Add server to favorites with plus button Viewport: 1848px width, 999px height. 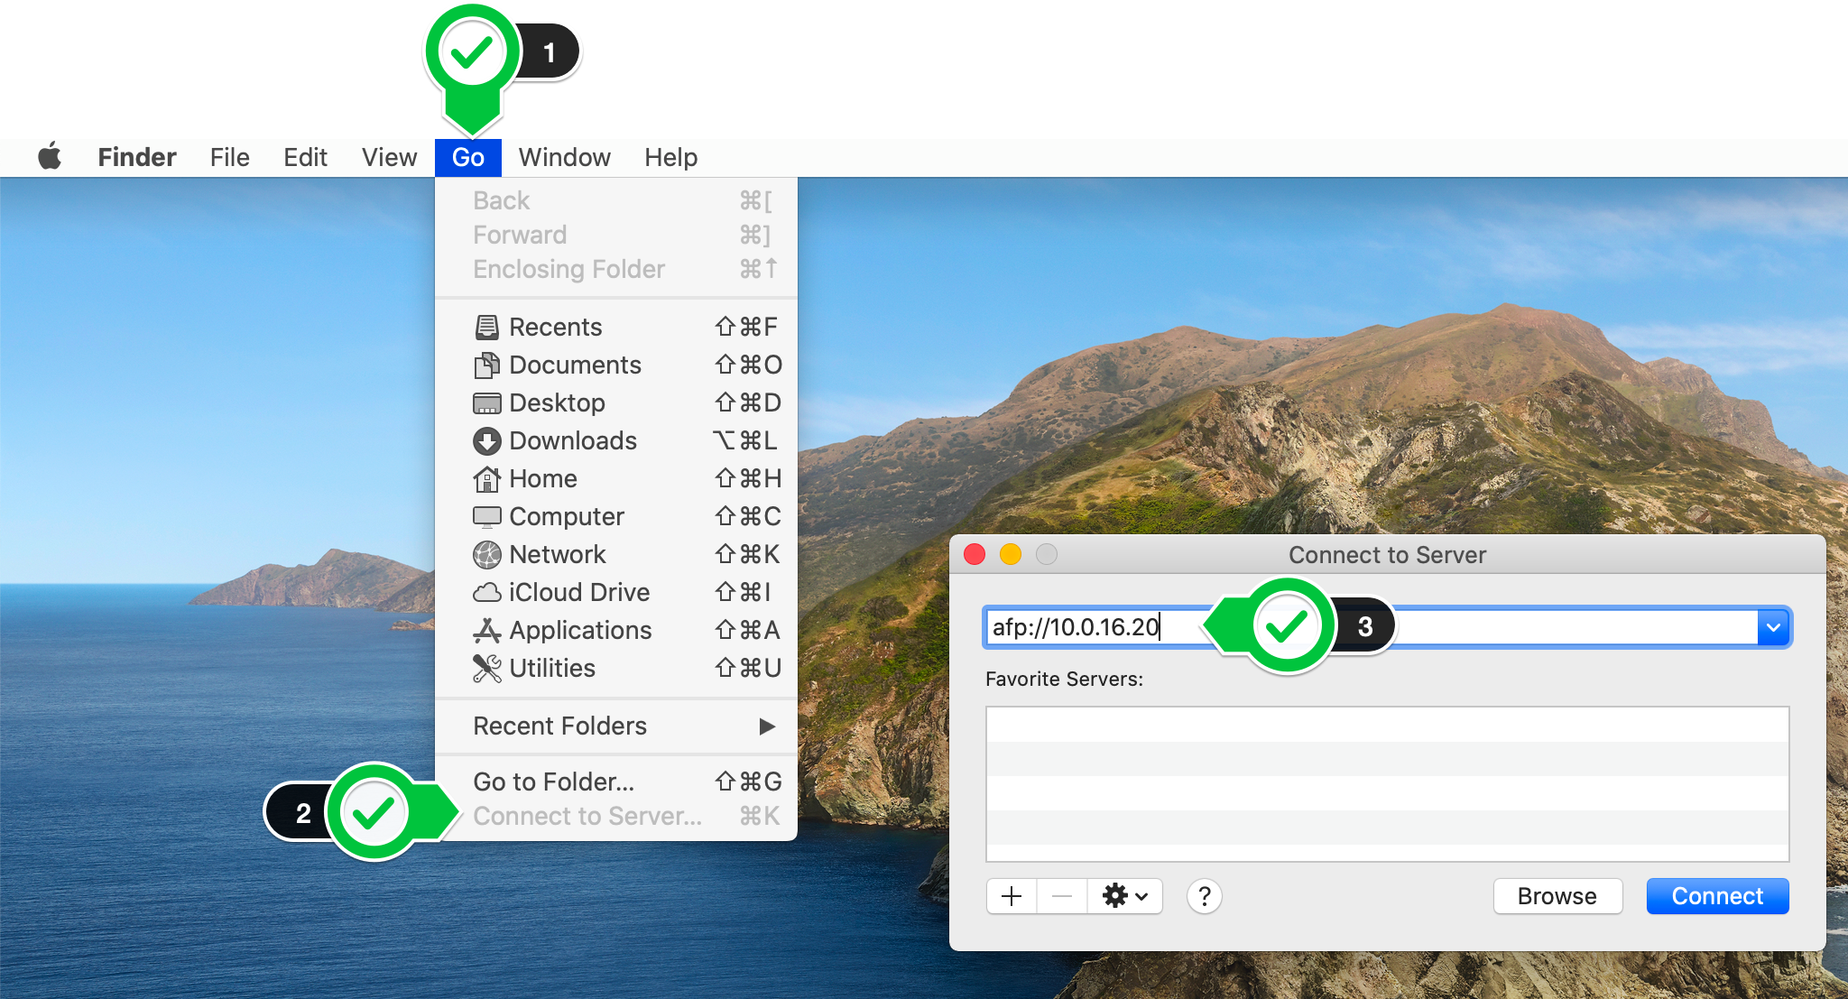click(1012, 896)
